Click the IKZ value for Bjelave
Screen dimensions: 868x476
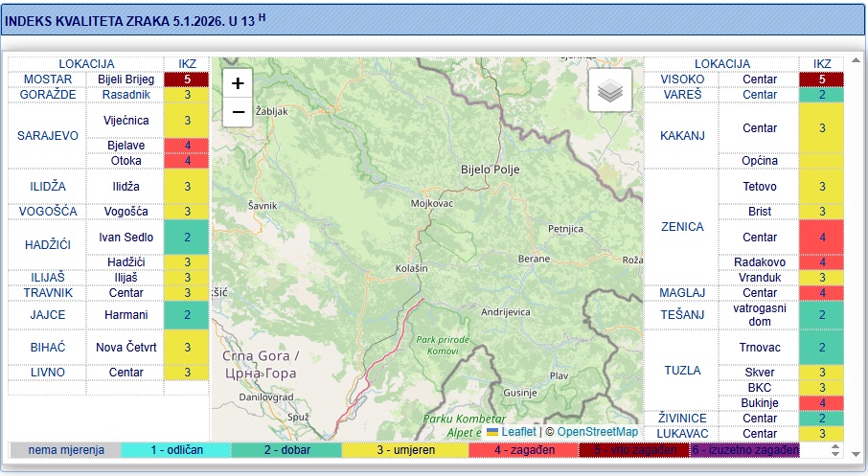click(x=188, y=146)
